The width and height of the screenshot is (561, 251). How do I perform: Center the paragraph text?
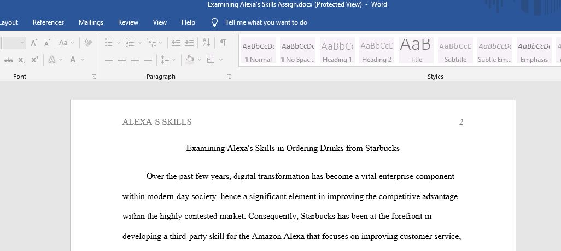(x=122, y=60)
